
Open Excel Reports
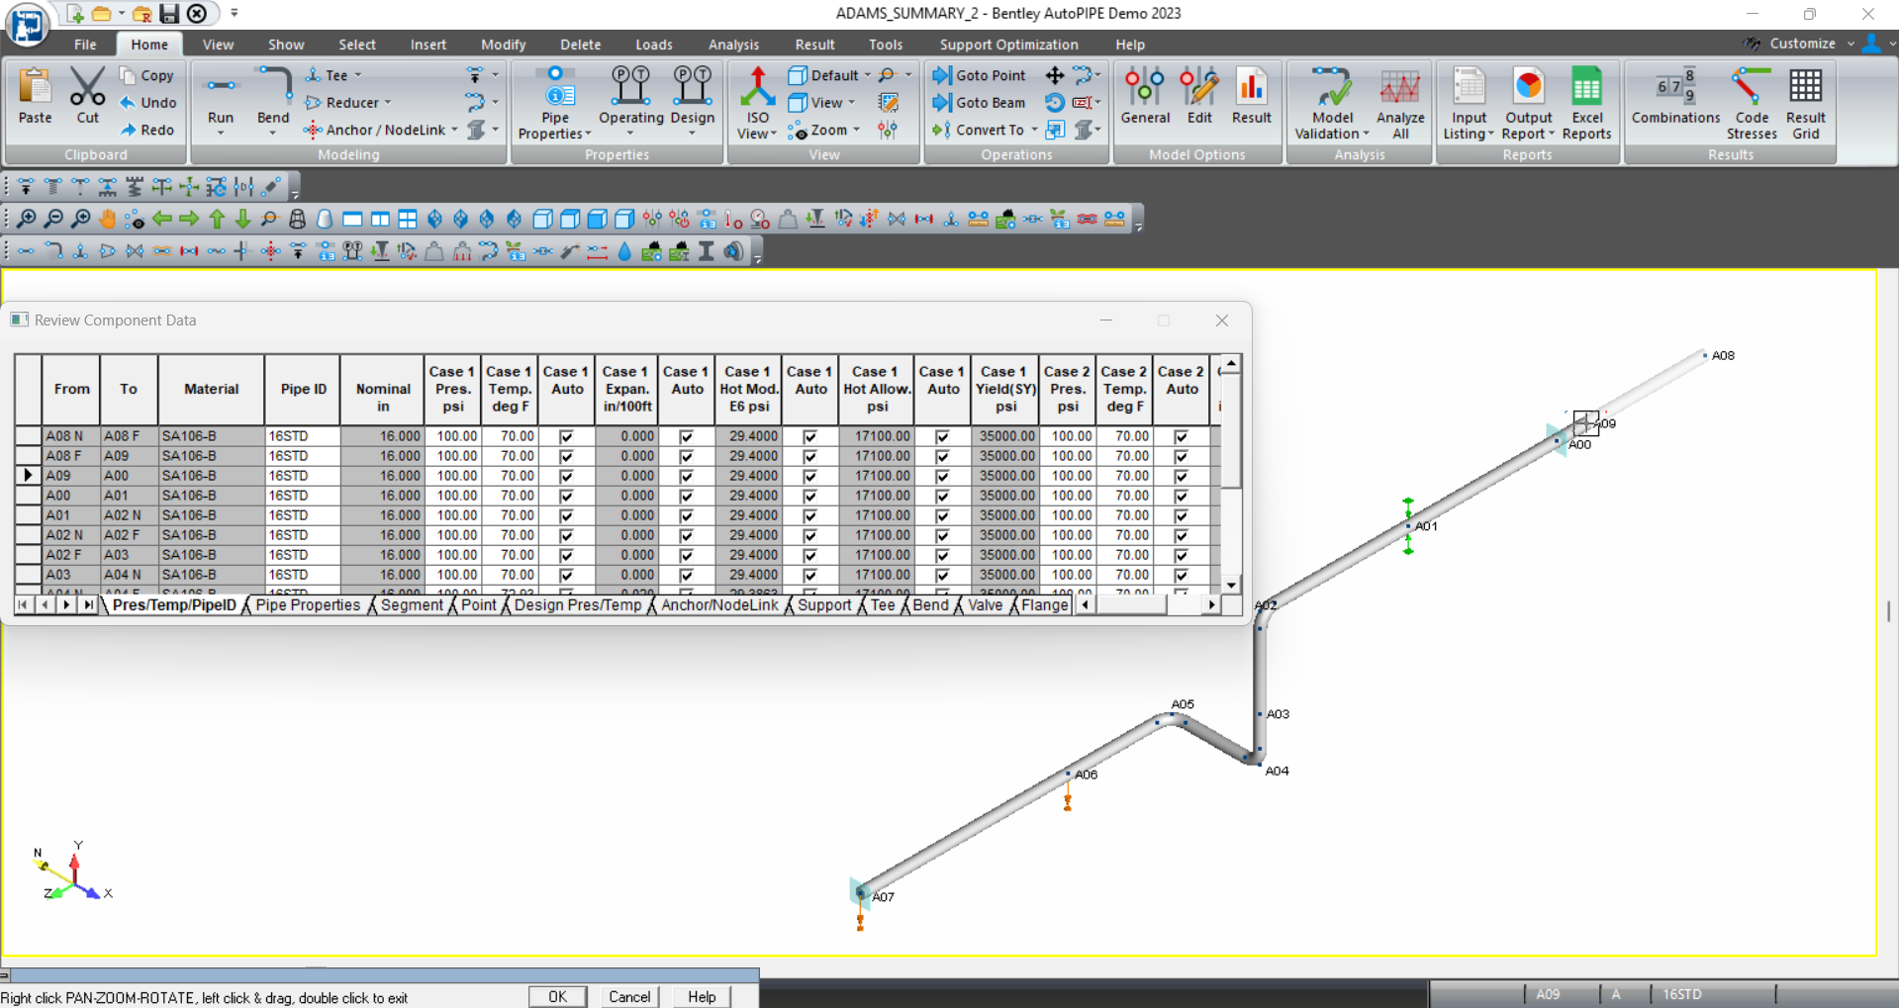[1586, 102]
